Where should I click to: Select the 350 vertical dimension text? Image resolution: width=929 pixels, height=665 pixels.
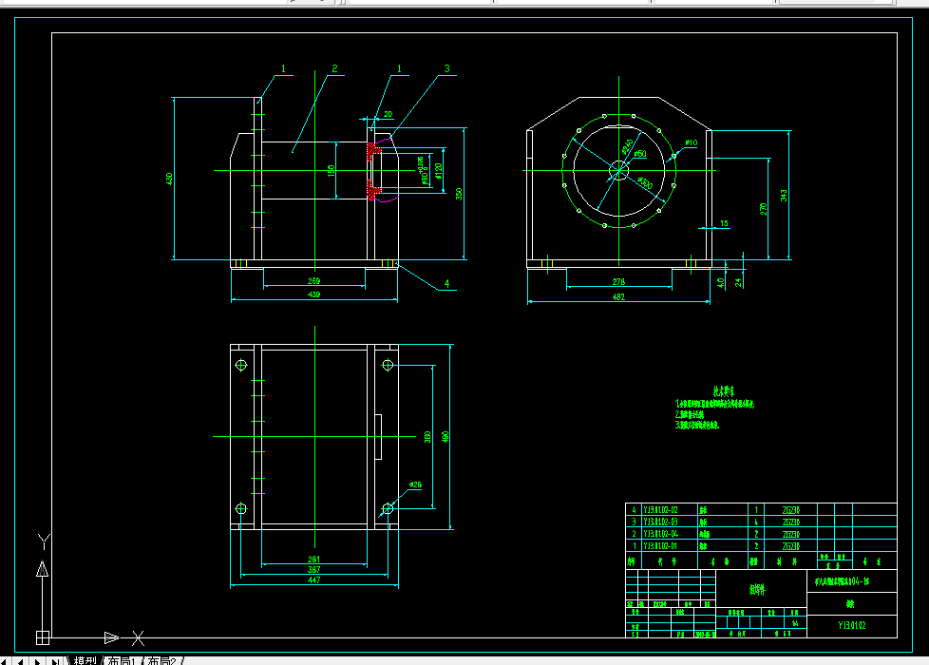[x=459, y=194]
